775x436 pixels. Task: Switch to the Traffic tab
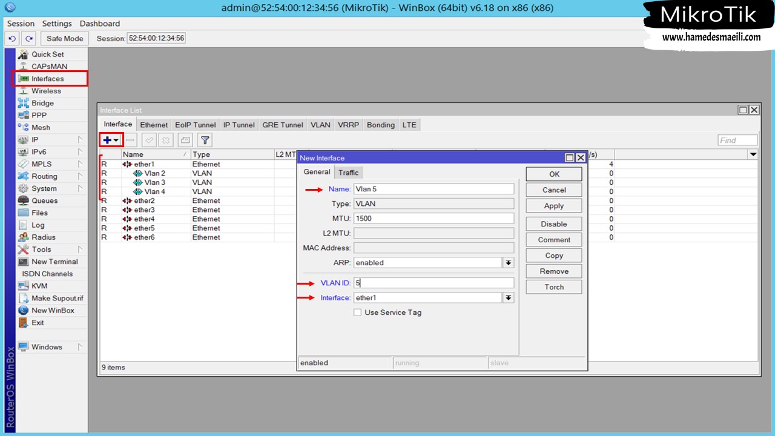(x=348, y=173)
